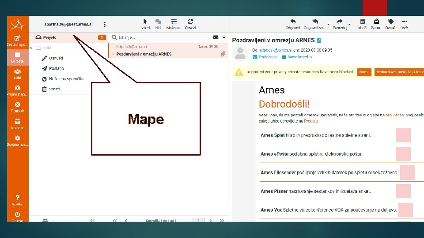This screenshot has width=424, height=238.
Task: Expand the Posreduj dropdown arrow
Action: pyautogui.click(x=349, y=24)
